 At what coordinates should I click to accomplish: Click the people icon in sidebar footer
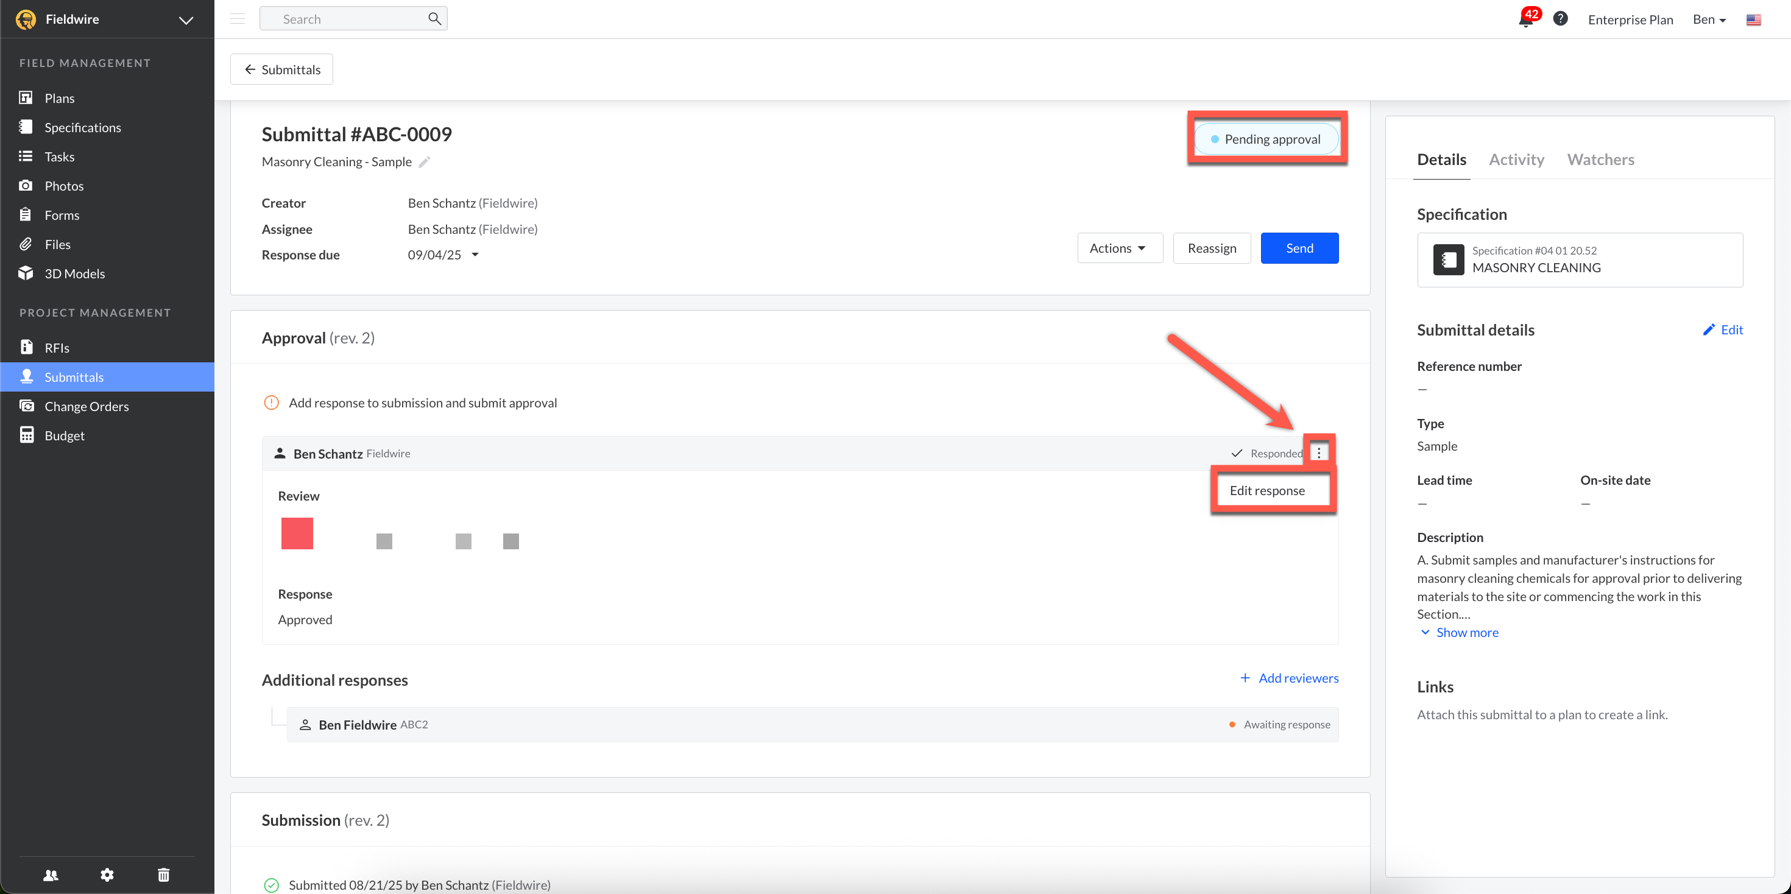coord(51,875)
